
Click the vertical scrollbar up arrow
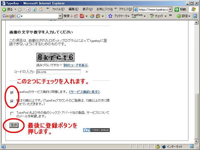tap(196, 23)
